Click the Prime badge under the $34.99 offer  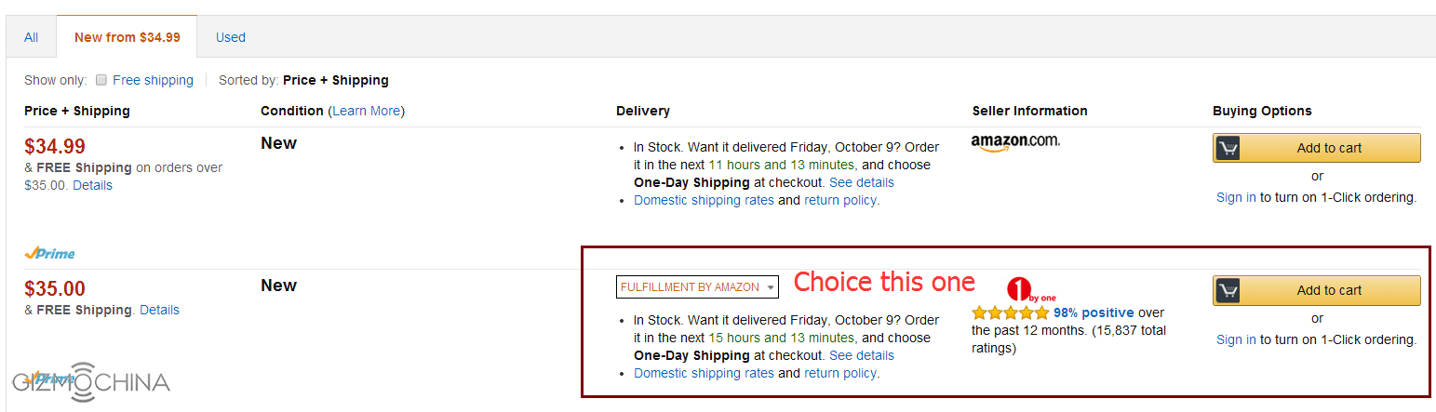click(49, 253)
